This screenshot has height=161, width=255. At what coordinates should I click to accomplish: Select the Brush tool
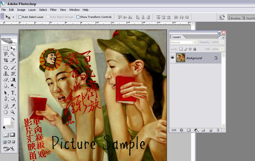click(x=13, y=67)
